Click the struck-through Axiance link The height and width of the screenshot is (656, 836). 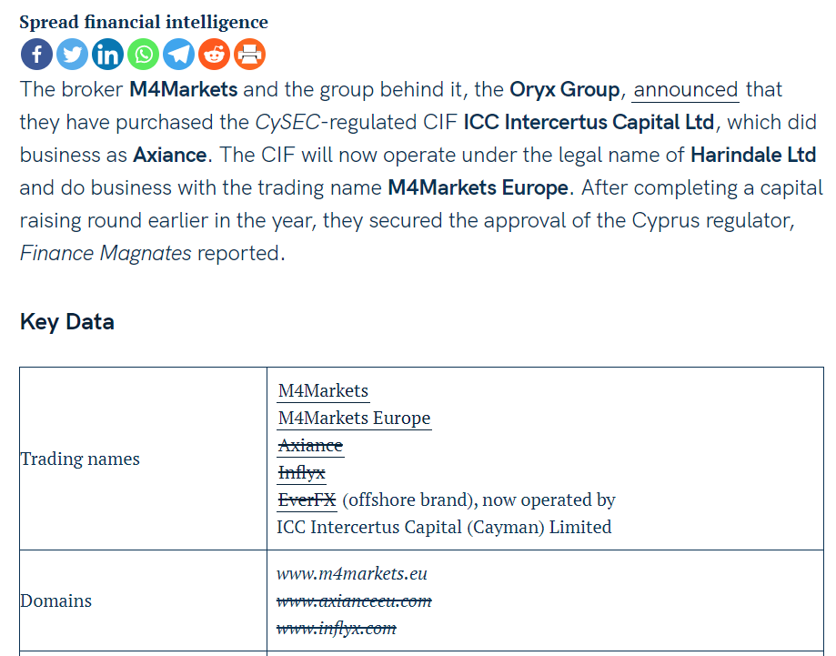310,446
